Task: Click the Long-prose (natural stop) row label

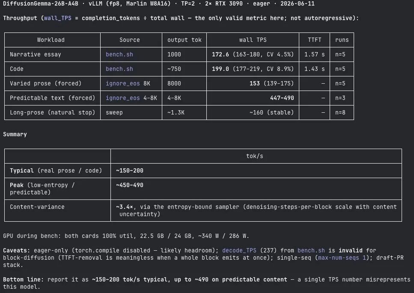Action: [x=52, y=112]
